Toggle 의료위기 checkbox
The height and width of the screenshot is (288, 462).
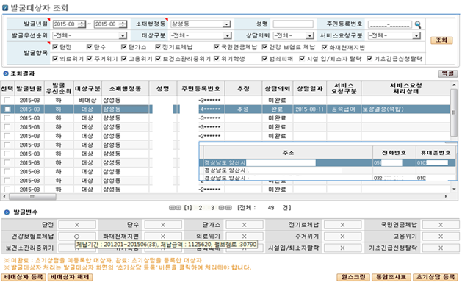click(x=55, y=59)
